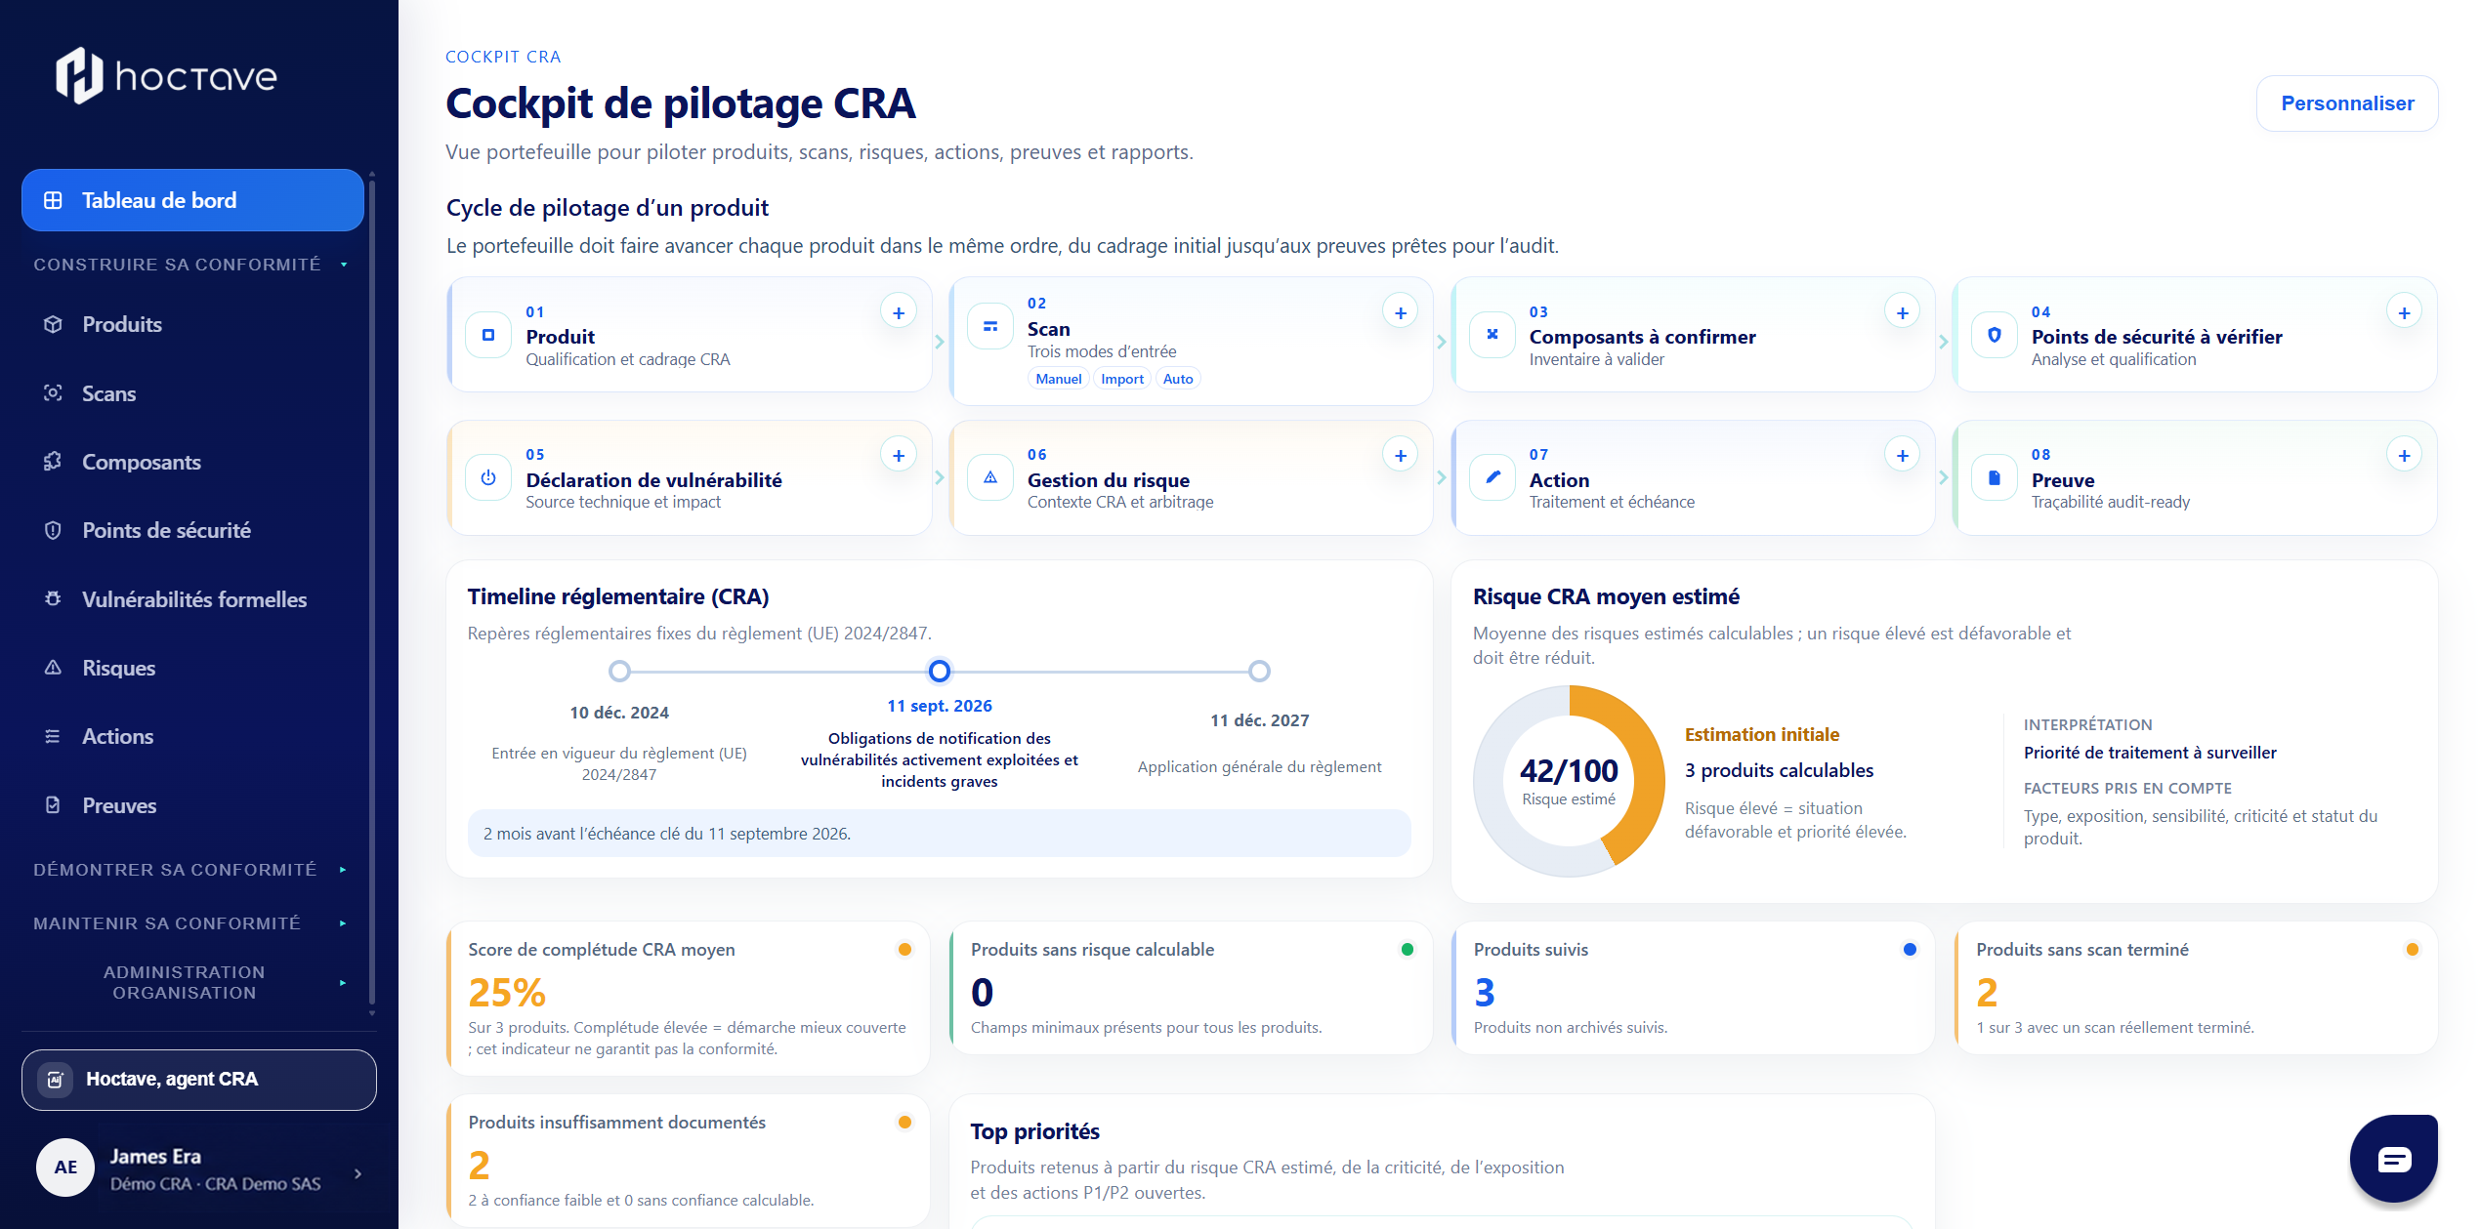The image size is (2480, 1229).
Task: Click the Déclaration de vulnérabilité power icon
Action: [488, 477]
